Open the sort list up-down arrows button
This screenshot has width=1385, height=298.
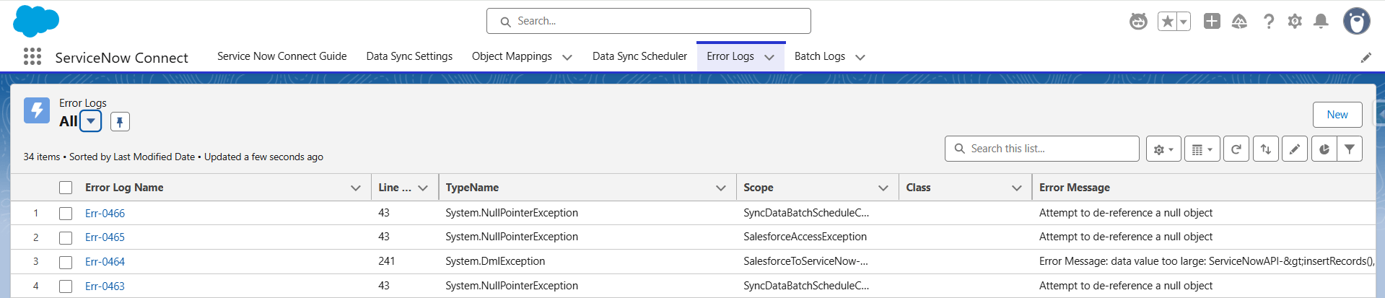1266,149
